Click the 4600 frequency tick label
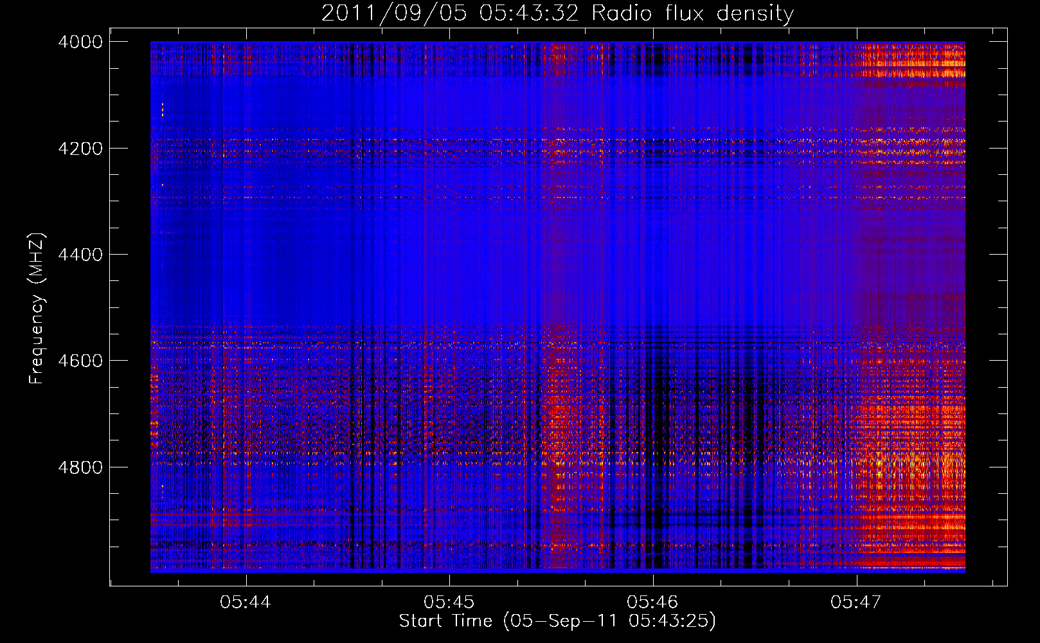This screenshot has width=1040, height=643. pyautogui.click(x=80, y=361)
